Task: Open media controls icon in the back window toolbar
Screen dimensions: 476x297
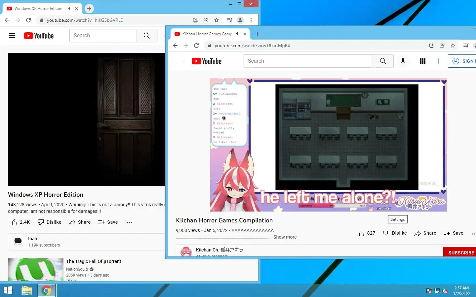Action: pos(230,20)
